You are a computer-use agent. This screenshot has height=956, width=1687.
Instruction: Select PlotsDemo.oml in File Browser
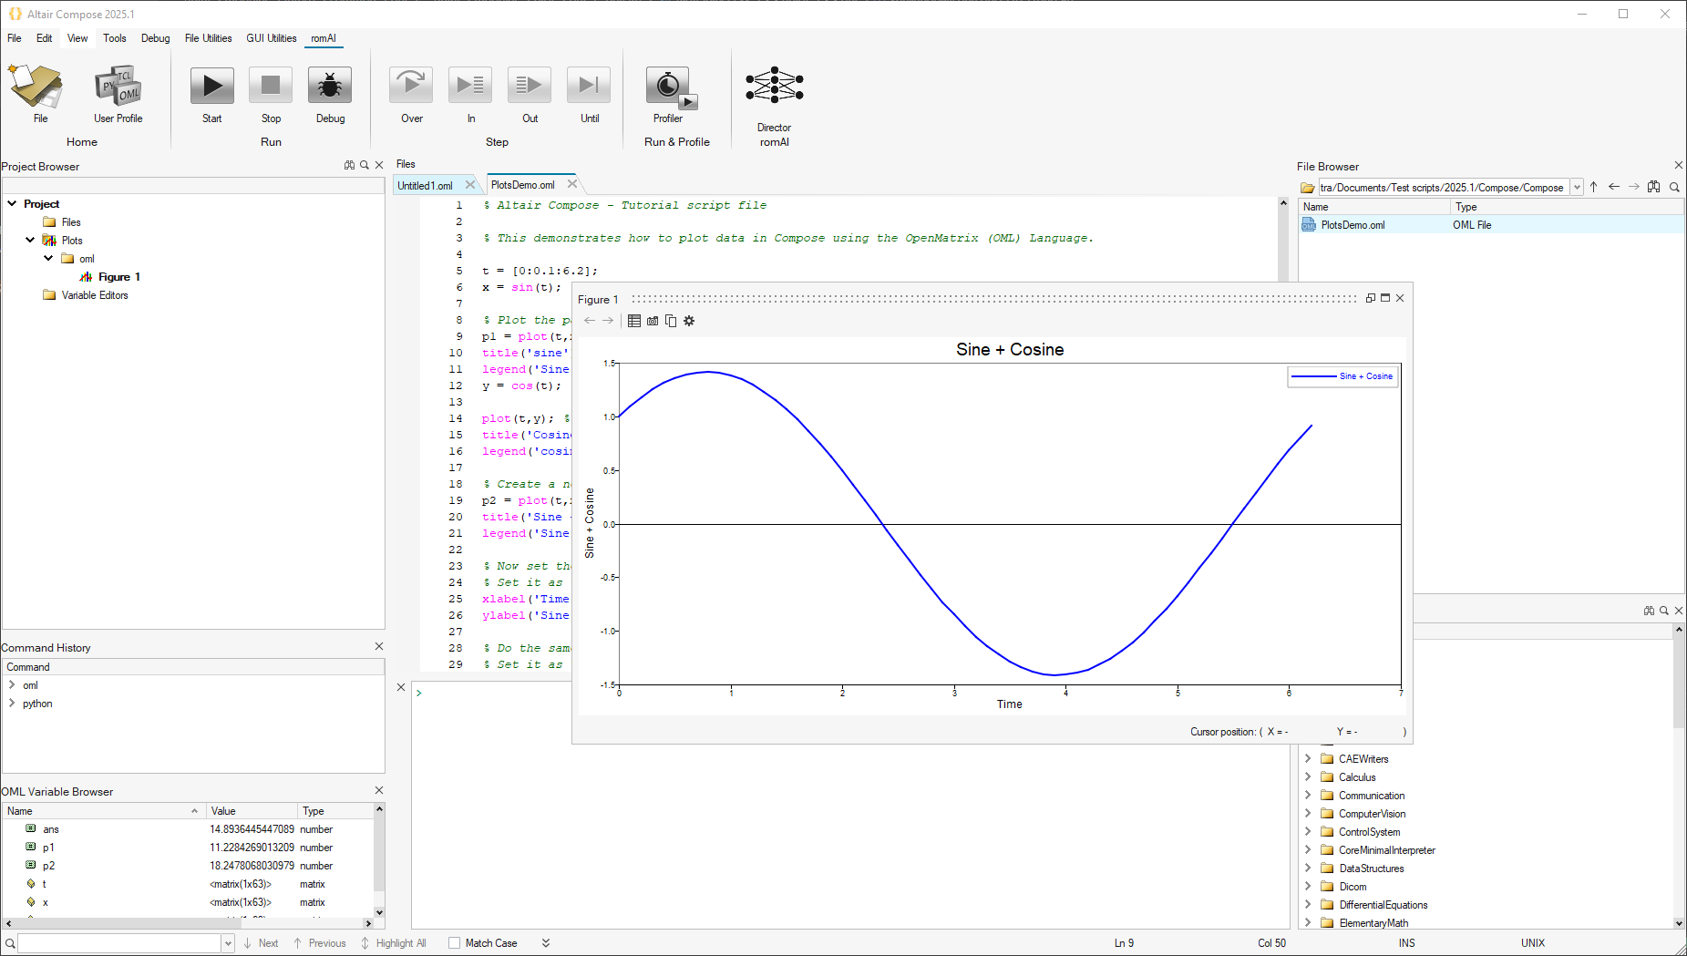point(1353,225)
